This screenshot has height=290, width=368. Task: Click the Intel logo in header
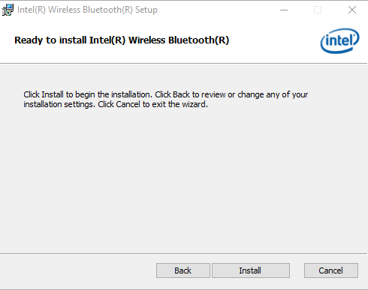tap(339, 40)
